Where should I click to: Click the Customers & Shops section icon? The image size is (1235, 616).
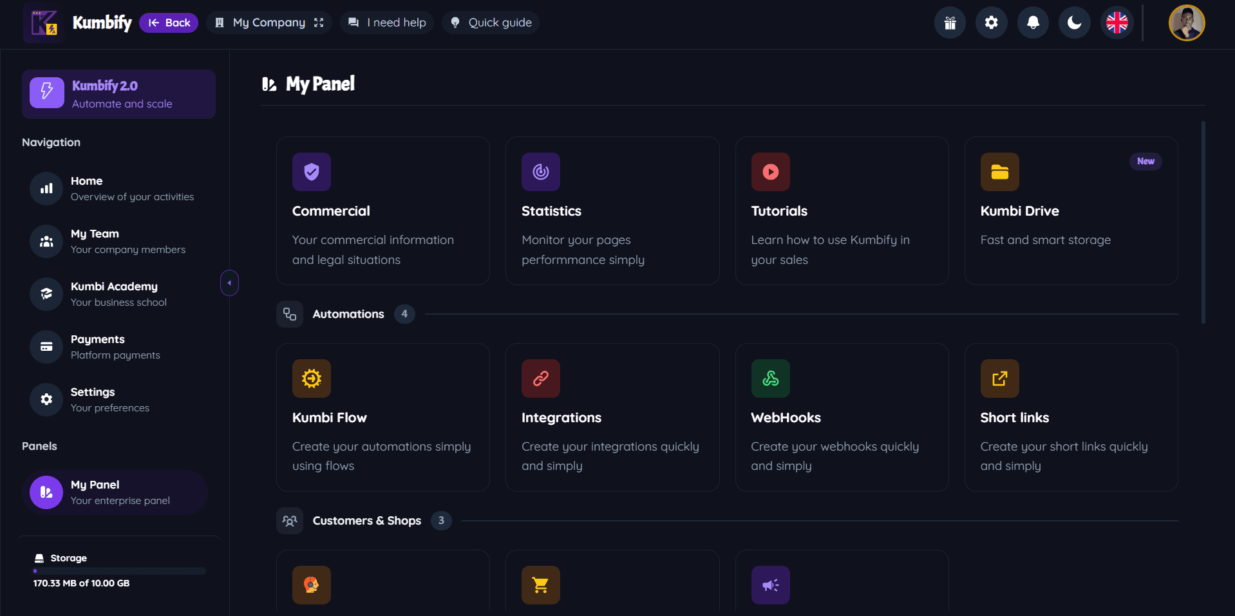coord(290,521)
